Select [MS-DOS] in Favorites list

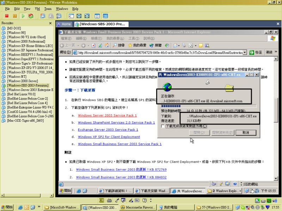14,28
